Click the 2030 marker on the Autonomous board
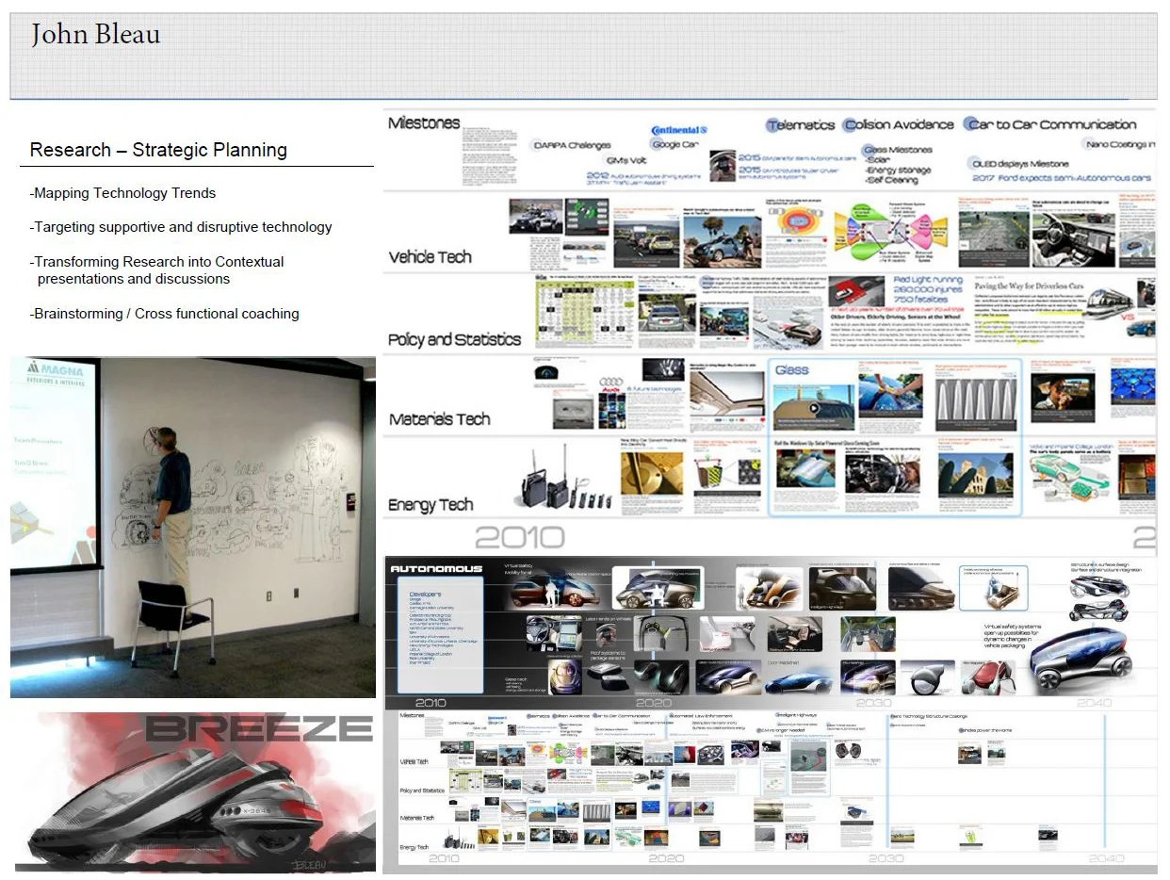This screenshot has width=1170, height=880. [x=874, y=702]
